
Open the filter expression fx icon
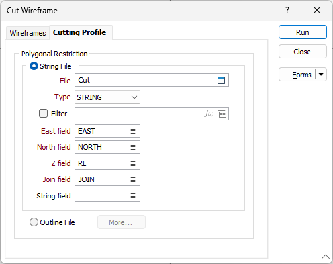[209, 114]
